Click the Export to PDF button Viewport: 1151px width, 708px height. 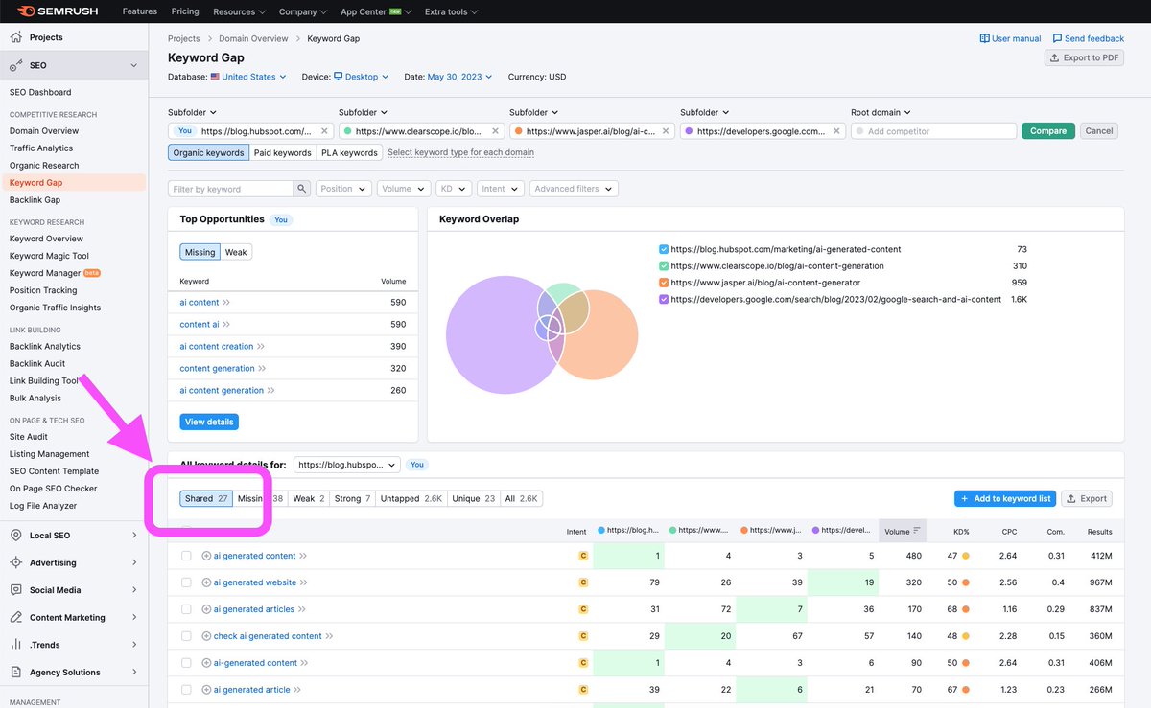[x=1084, y=57]
